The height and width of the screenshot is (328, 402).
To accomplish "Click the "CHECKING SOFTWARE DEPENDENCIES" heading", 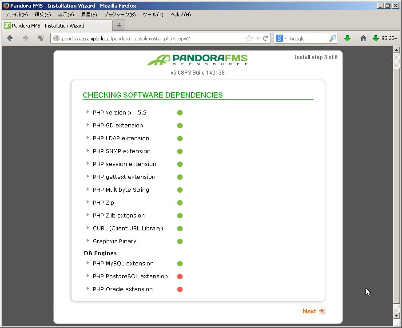I will click(153, 95).
